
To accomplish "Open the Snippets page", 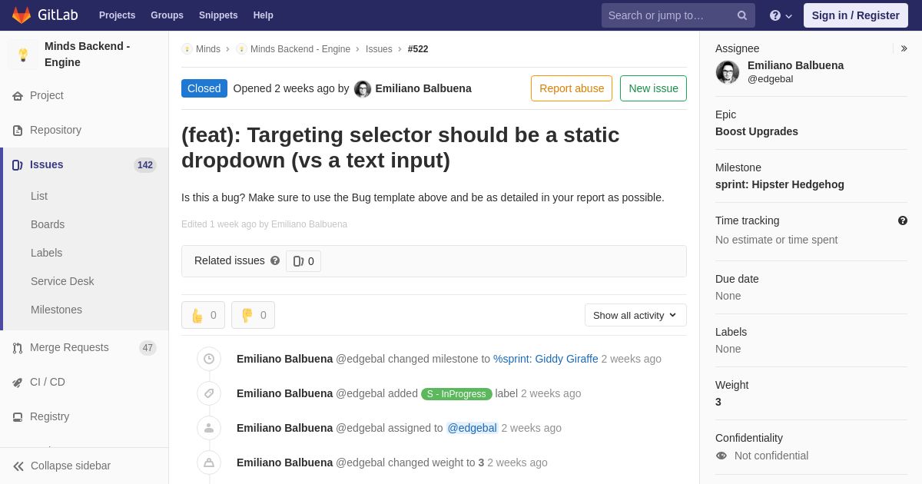I will (x=218, y=15).
